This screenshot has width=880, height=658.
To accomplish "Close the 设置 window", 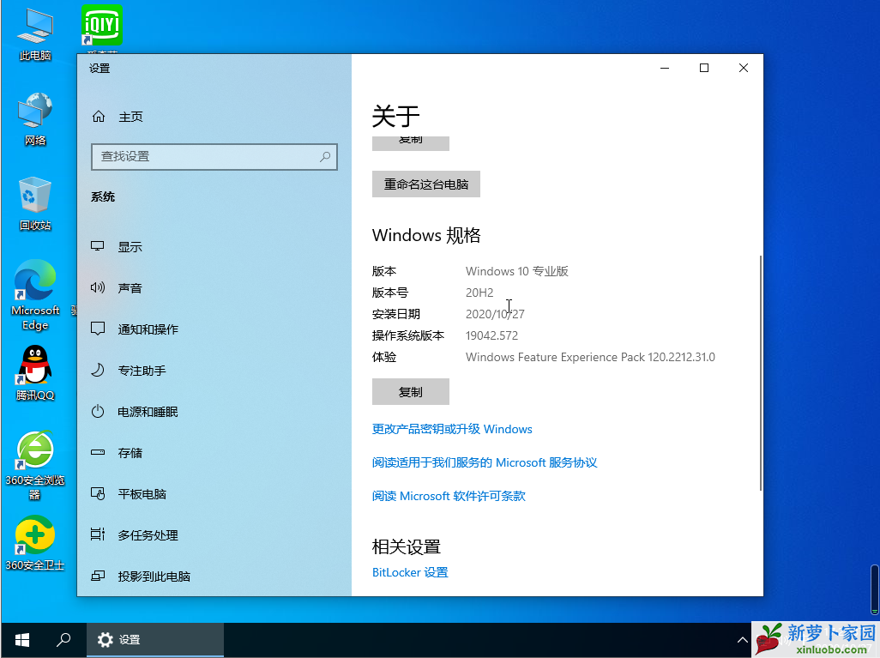I will [x=743, y=68].
